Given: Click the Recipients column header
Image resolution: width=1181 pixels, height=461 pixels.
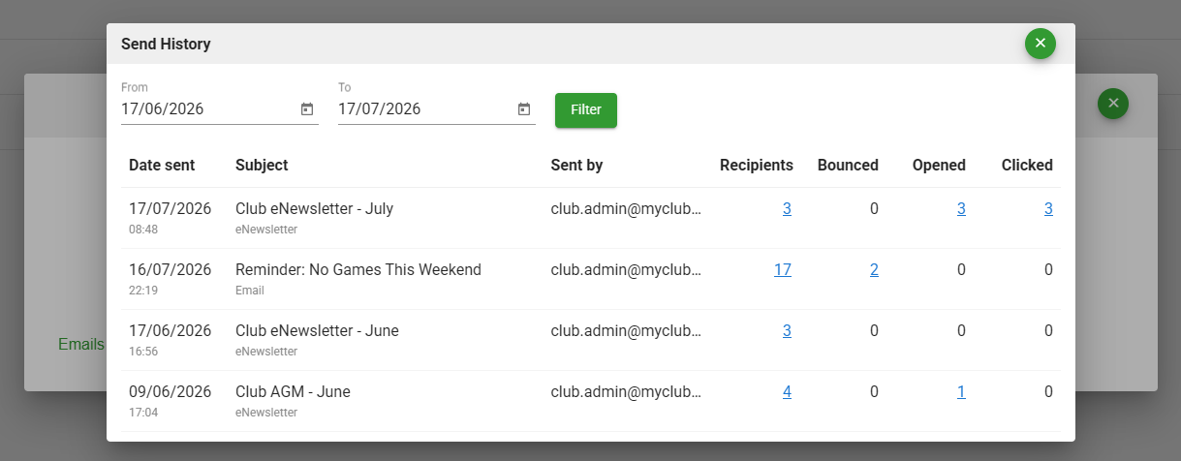Looking at the screenshot, I should (x=757, y=165).
